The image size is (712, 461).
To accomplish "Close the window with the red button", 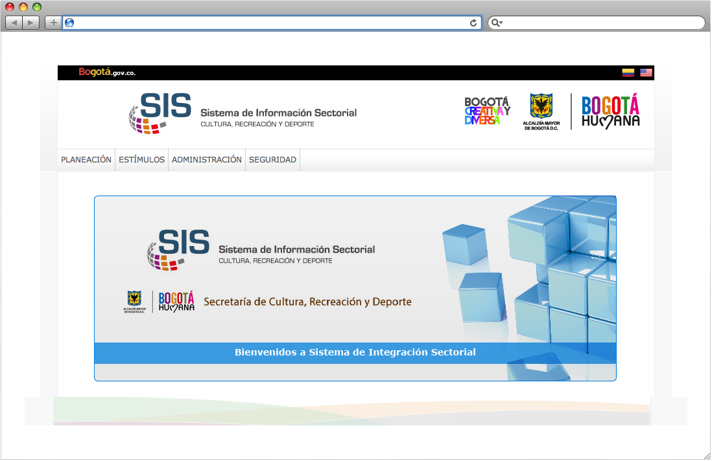I will pos(10,7).
